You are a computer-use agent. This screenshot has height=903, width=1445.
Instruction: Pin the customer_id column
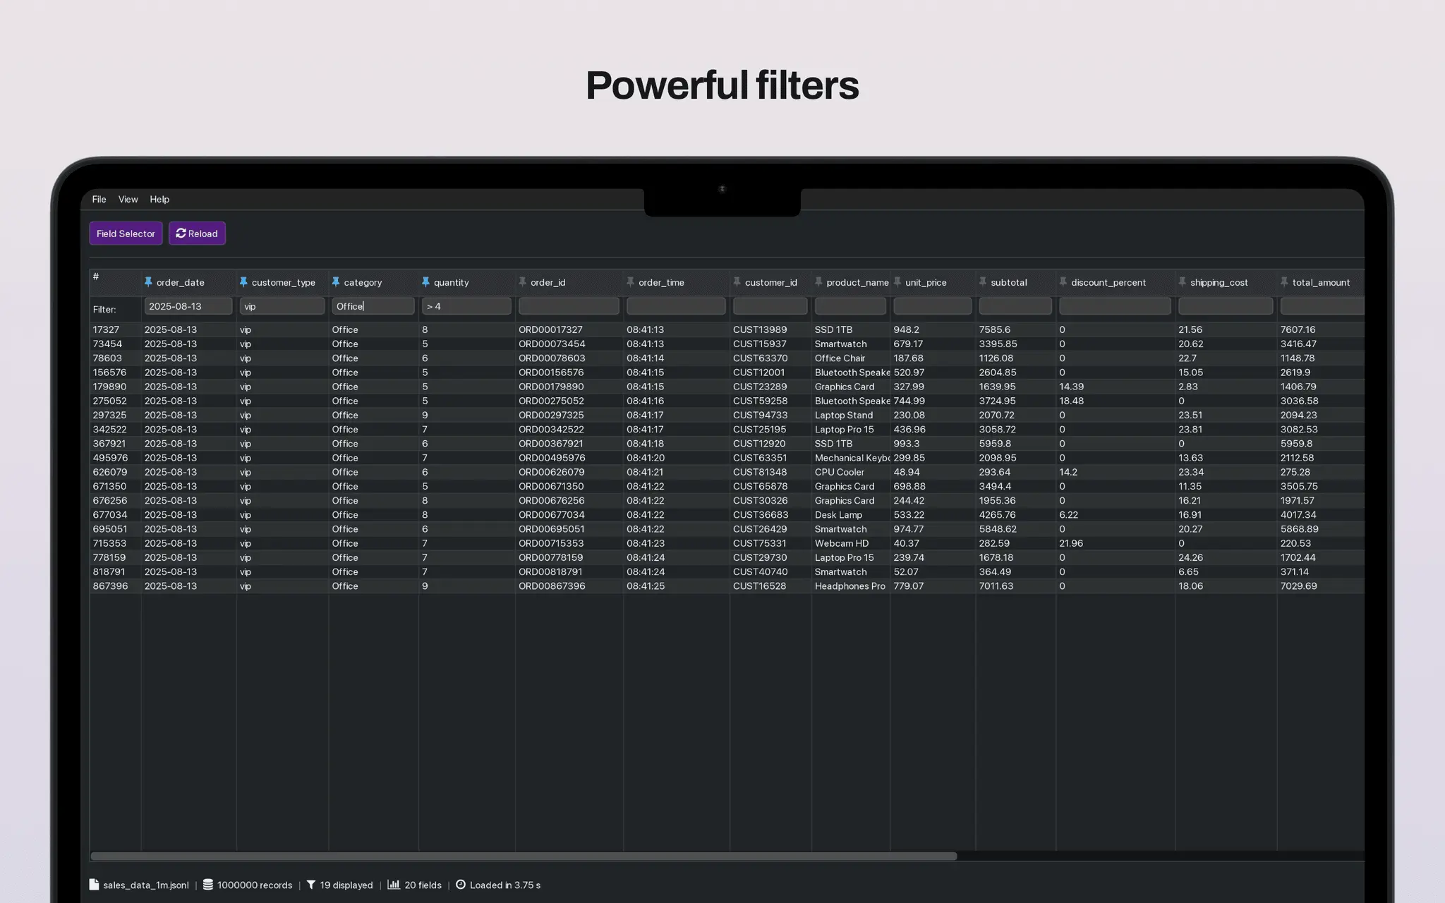737,282
